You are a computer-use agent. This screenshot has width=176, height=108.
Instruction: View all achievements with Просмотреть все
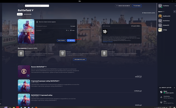(80, 59)
